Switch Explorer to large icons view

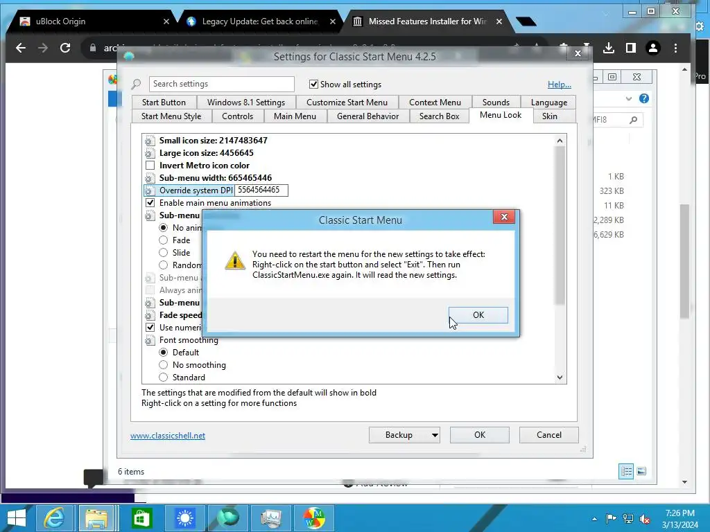(x=641, y=471)
